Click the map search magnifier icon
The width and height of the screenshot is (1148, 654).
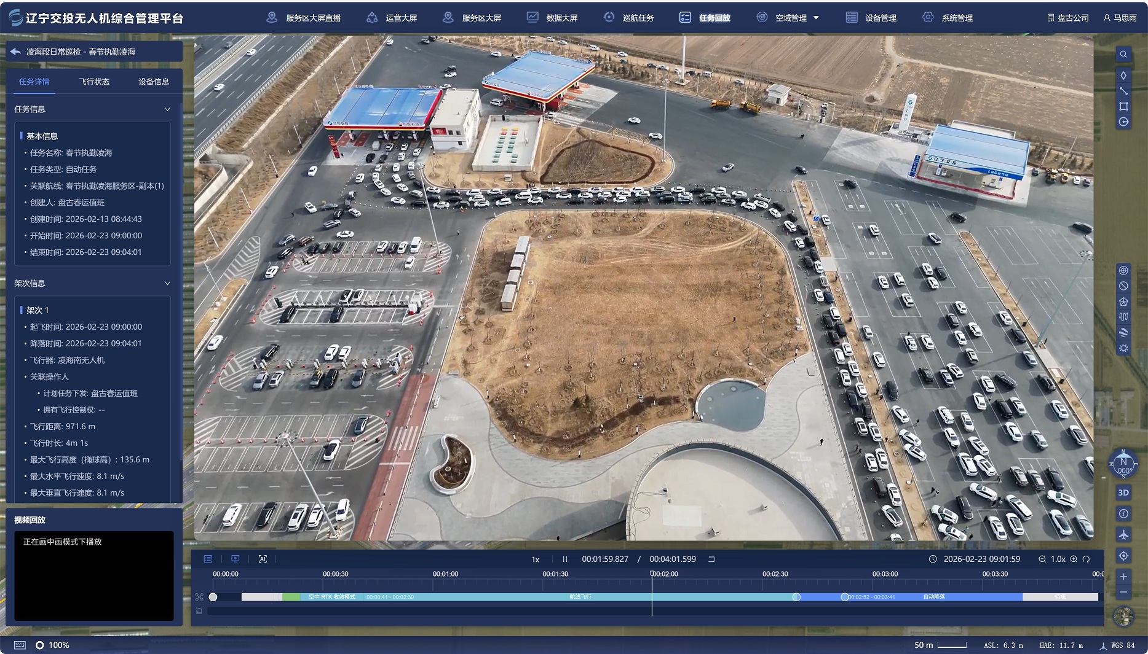(x=1123, y=54)
